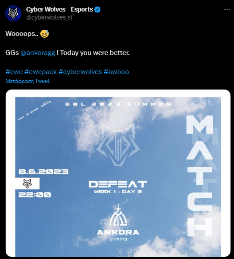Open the #cyberwolves hashtag
Viewport: 234px width, 259px height.
(80, 72)
